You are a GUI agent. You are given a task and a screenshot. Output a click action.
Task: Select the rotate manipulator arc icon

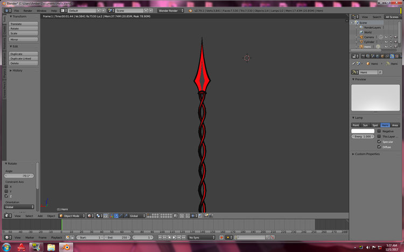coord(121,216)
